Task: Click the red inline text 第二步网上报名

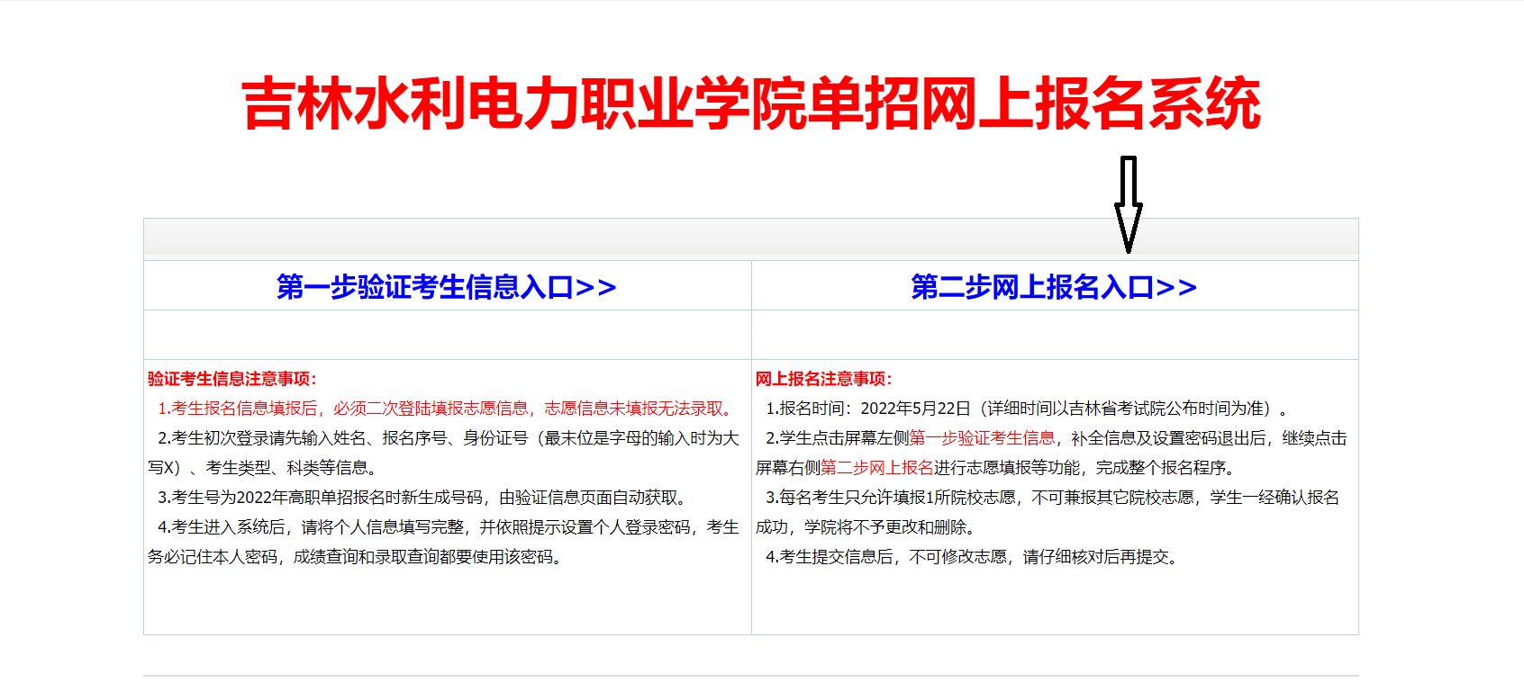Action: point(876,468)
